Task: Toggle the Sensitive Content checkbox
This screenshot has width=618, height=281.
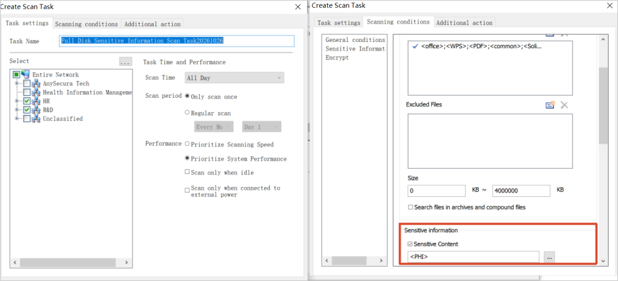Action: pyautogui.click(x=410, y=244)
